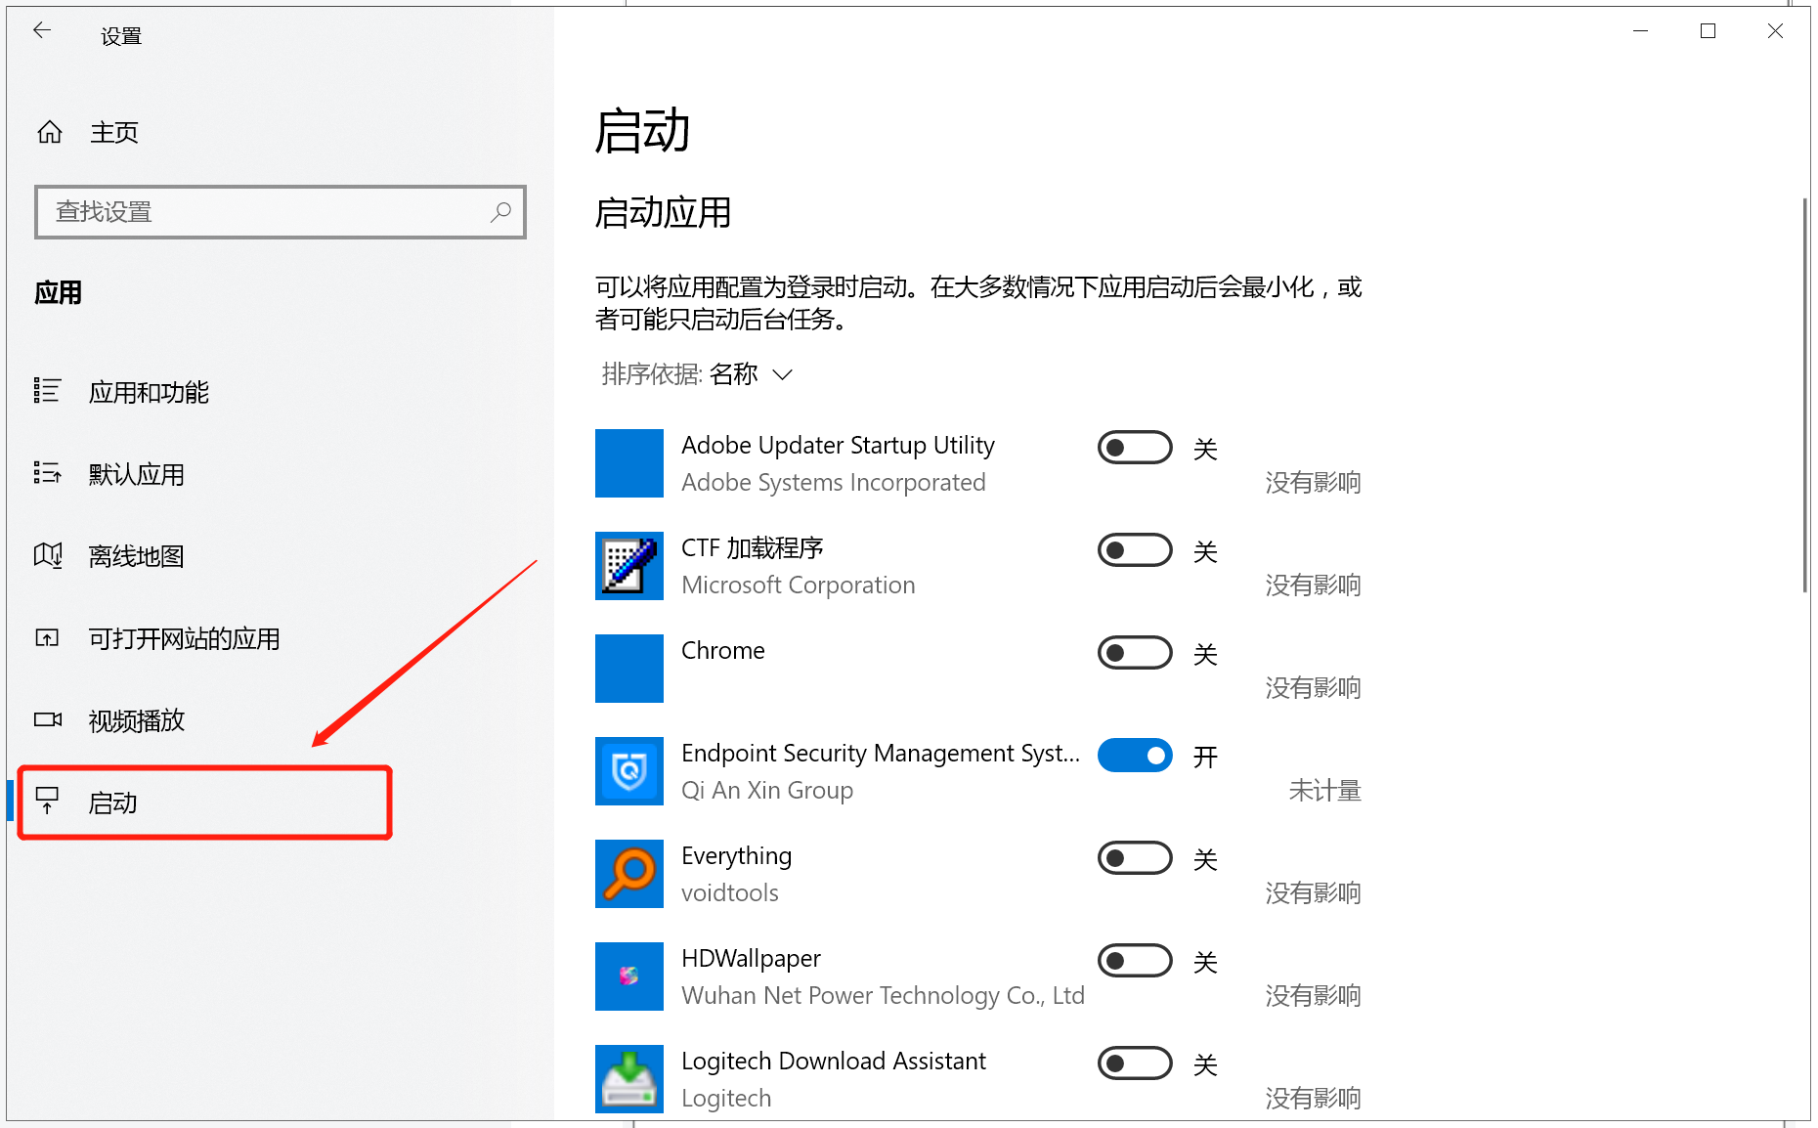Click the HDWallpaper app icon
Viewport: 1818px width, 1128px height.
pos(629,976)
